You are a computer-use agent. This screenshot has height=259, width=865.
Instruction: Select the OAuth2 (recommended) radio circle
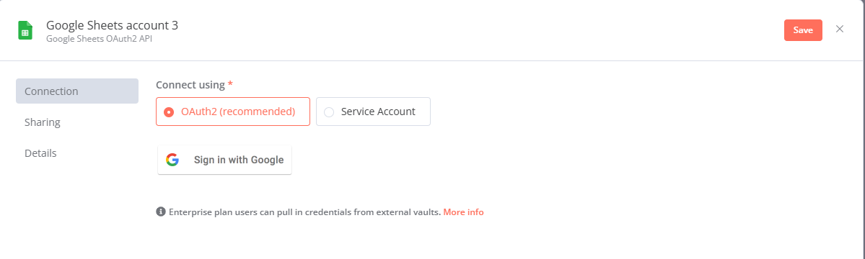170,112
